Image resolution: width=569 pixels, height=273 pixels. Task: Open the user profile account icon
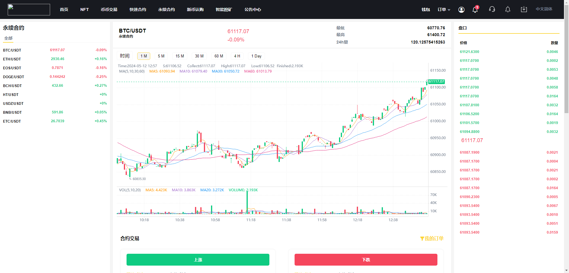(461, 10)
